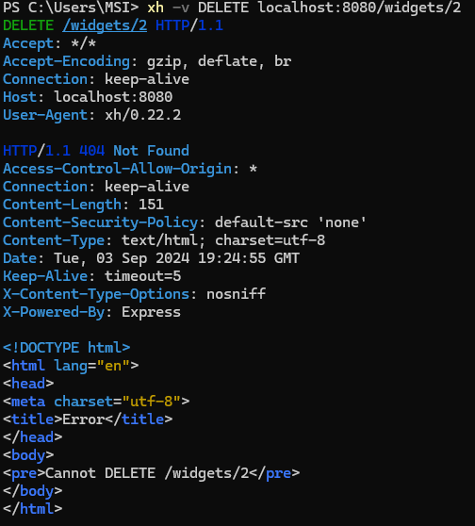Click the text/html; charset=utf-8 value
This screenshot has height=526, width=475.
coord(223,240)
